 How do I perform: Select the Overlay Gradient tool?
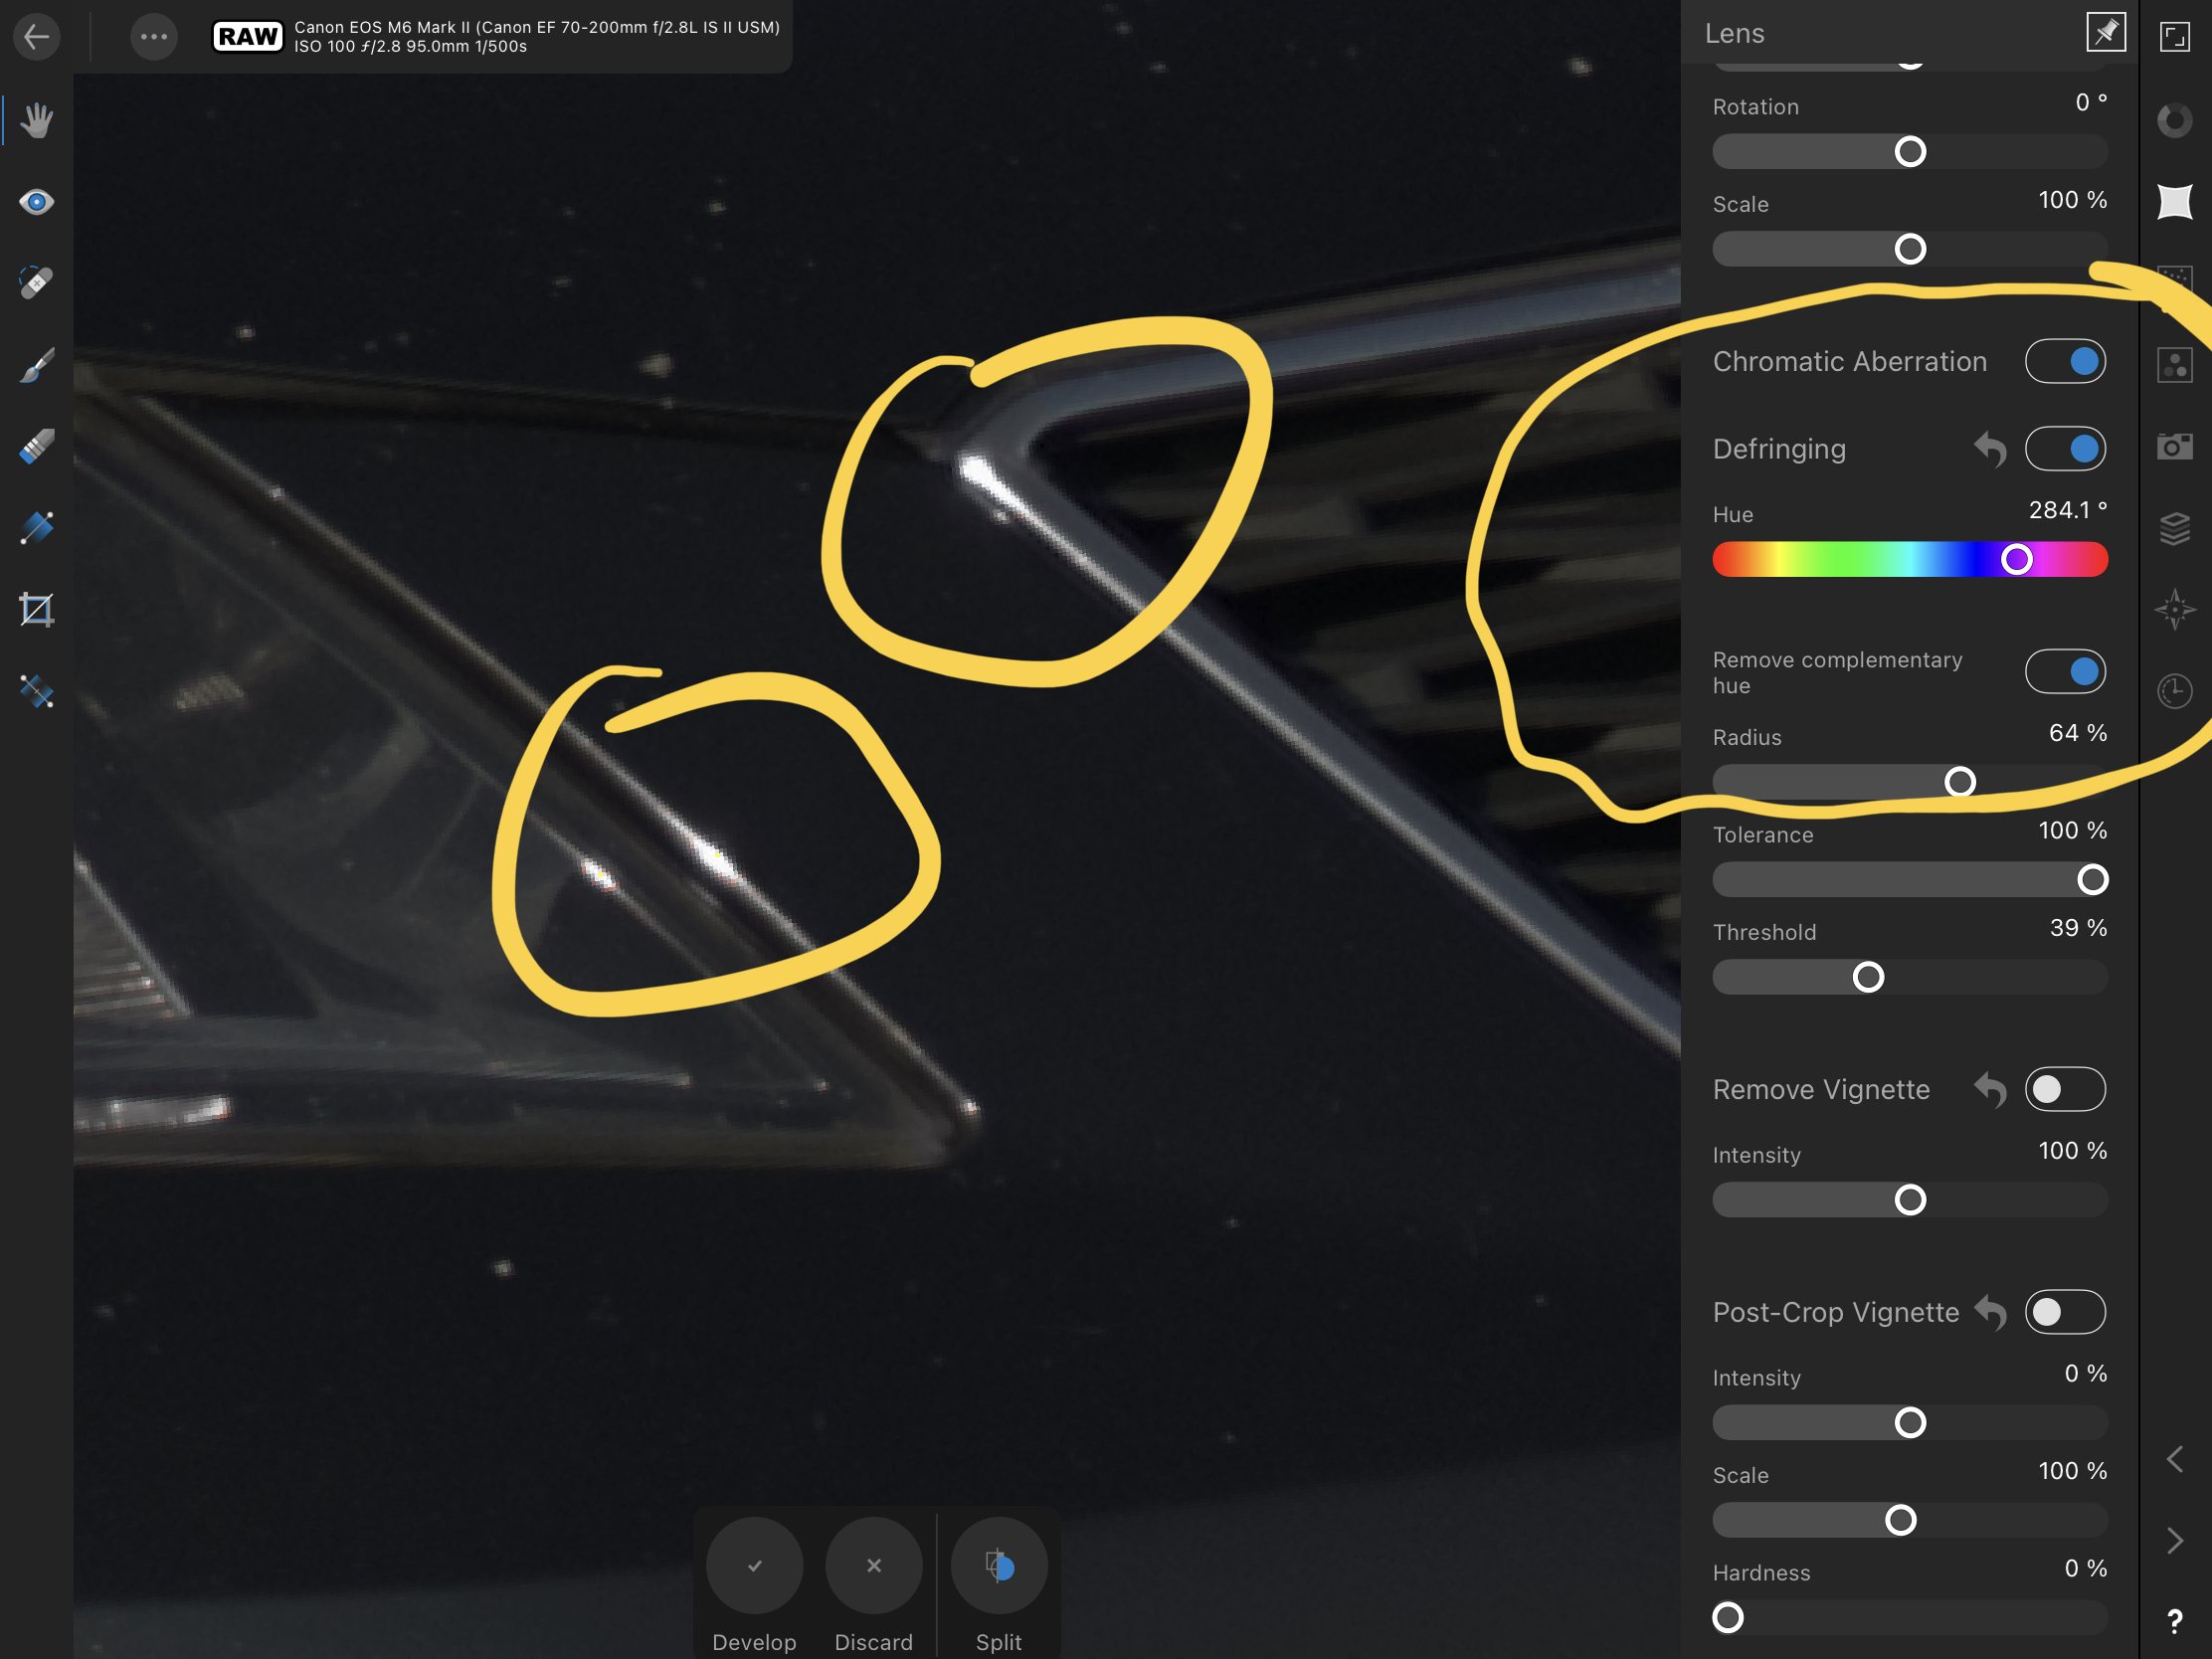coord(37,528)
